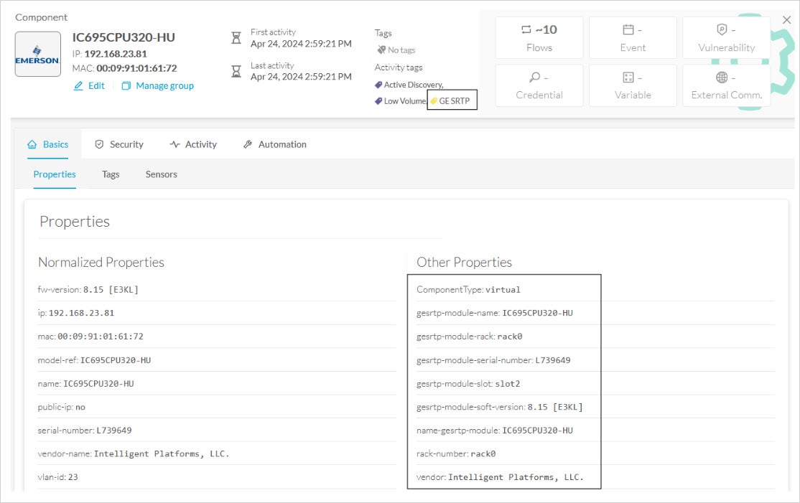Click the Last activity hourglass icon

[x=236, y=71]
